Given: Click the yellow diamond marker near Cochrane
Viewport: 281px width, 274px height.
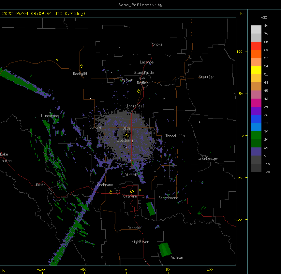Looking at the screenshot, I should tap(111, 192).
